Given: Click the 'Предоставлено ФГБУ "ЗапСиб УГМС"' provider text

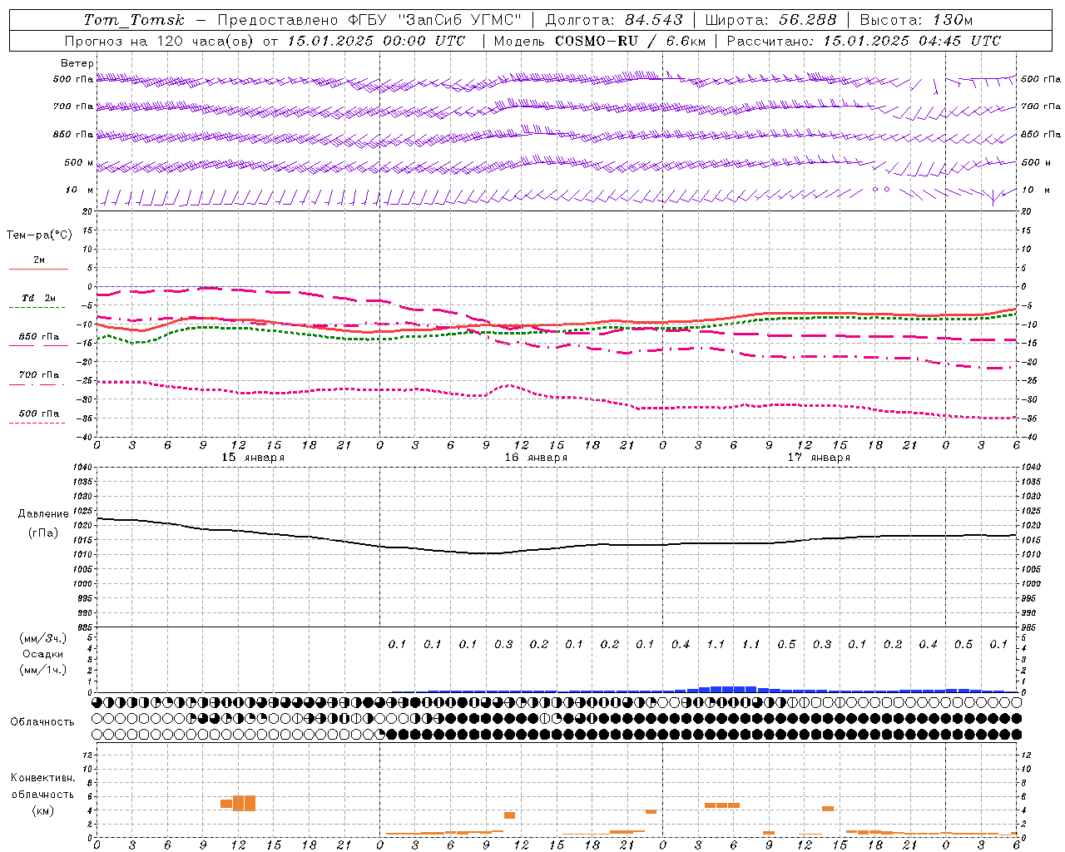Looking at the screenshot, I should [x=369, y=20].
